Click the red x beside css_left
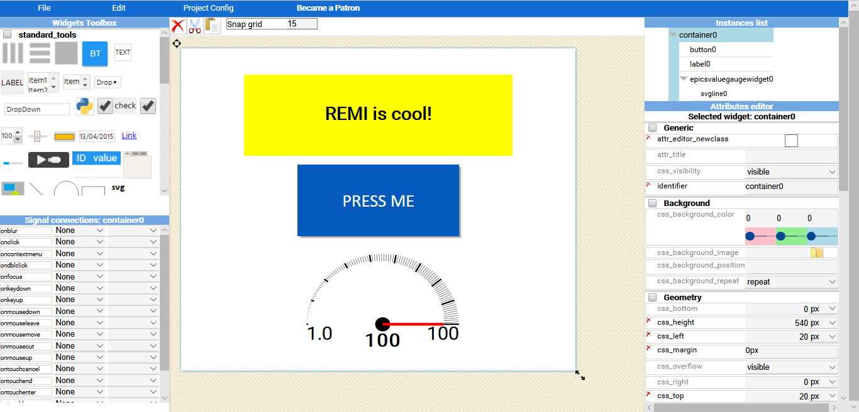Viewport: 859px width, 412px height. [x=648, y=334]
